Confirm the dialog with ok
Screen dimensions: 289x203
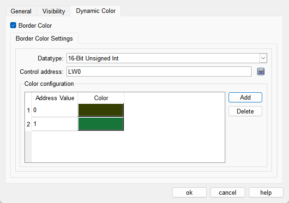[189, 192]
